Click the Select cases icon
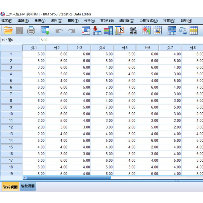Image resolution: width=203 pixels, height=203 pixels. pos(194,30)
